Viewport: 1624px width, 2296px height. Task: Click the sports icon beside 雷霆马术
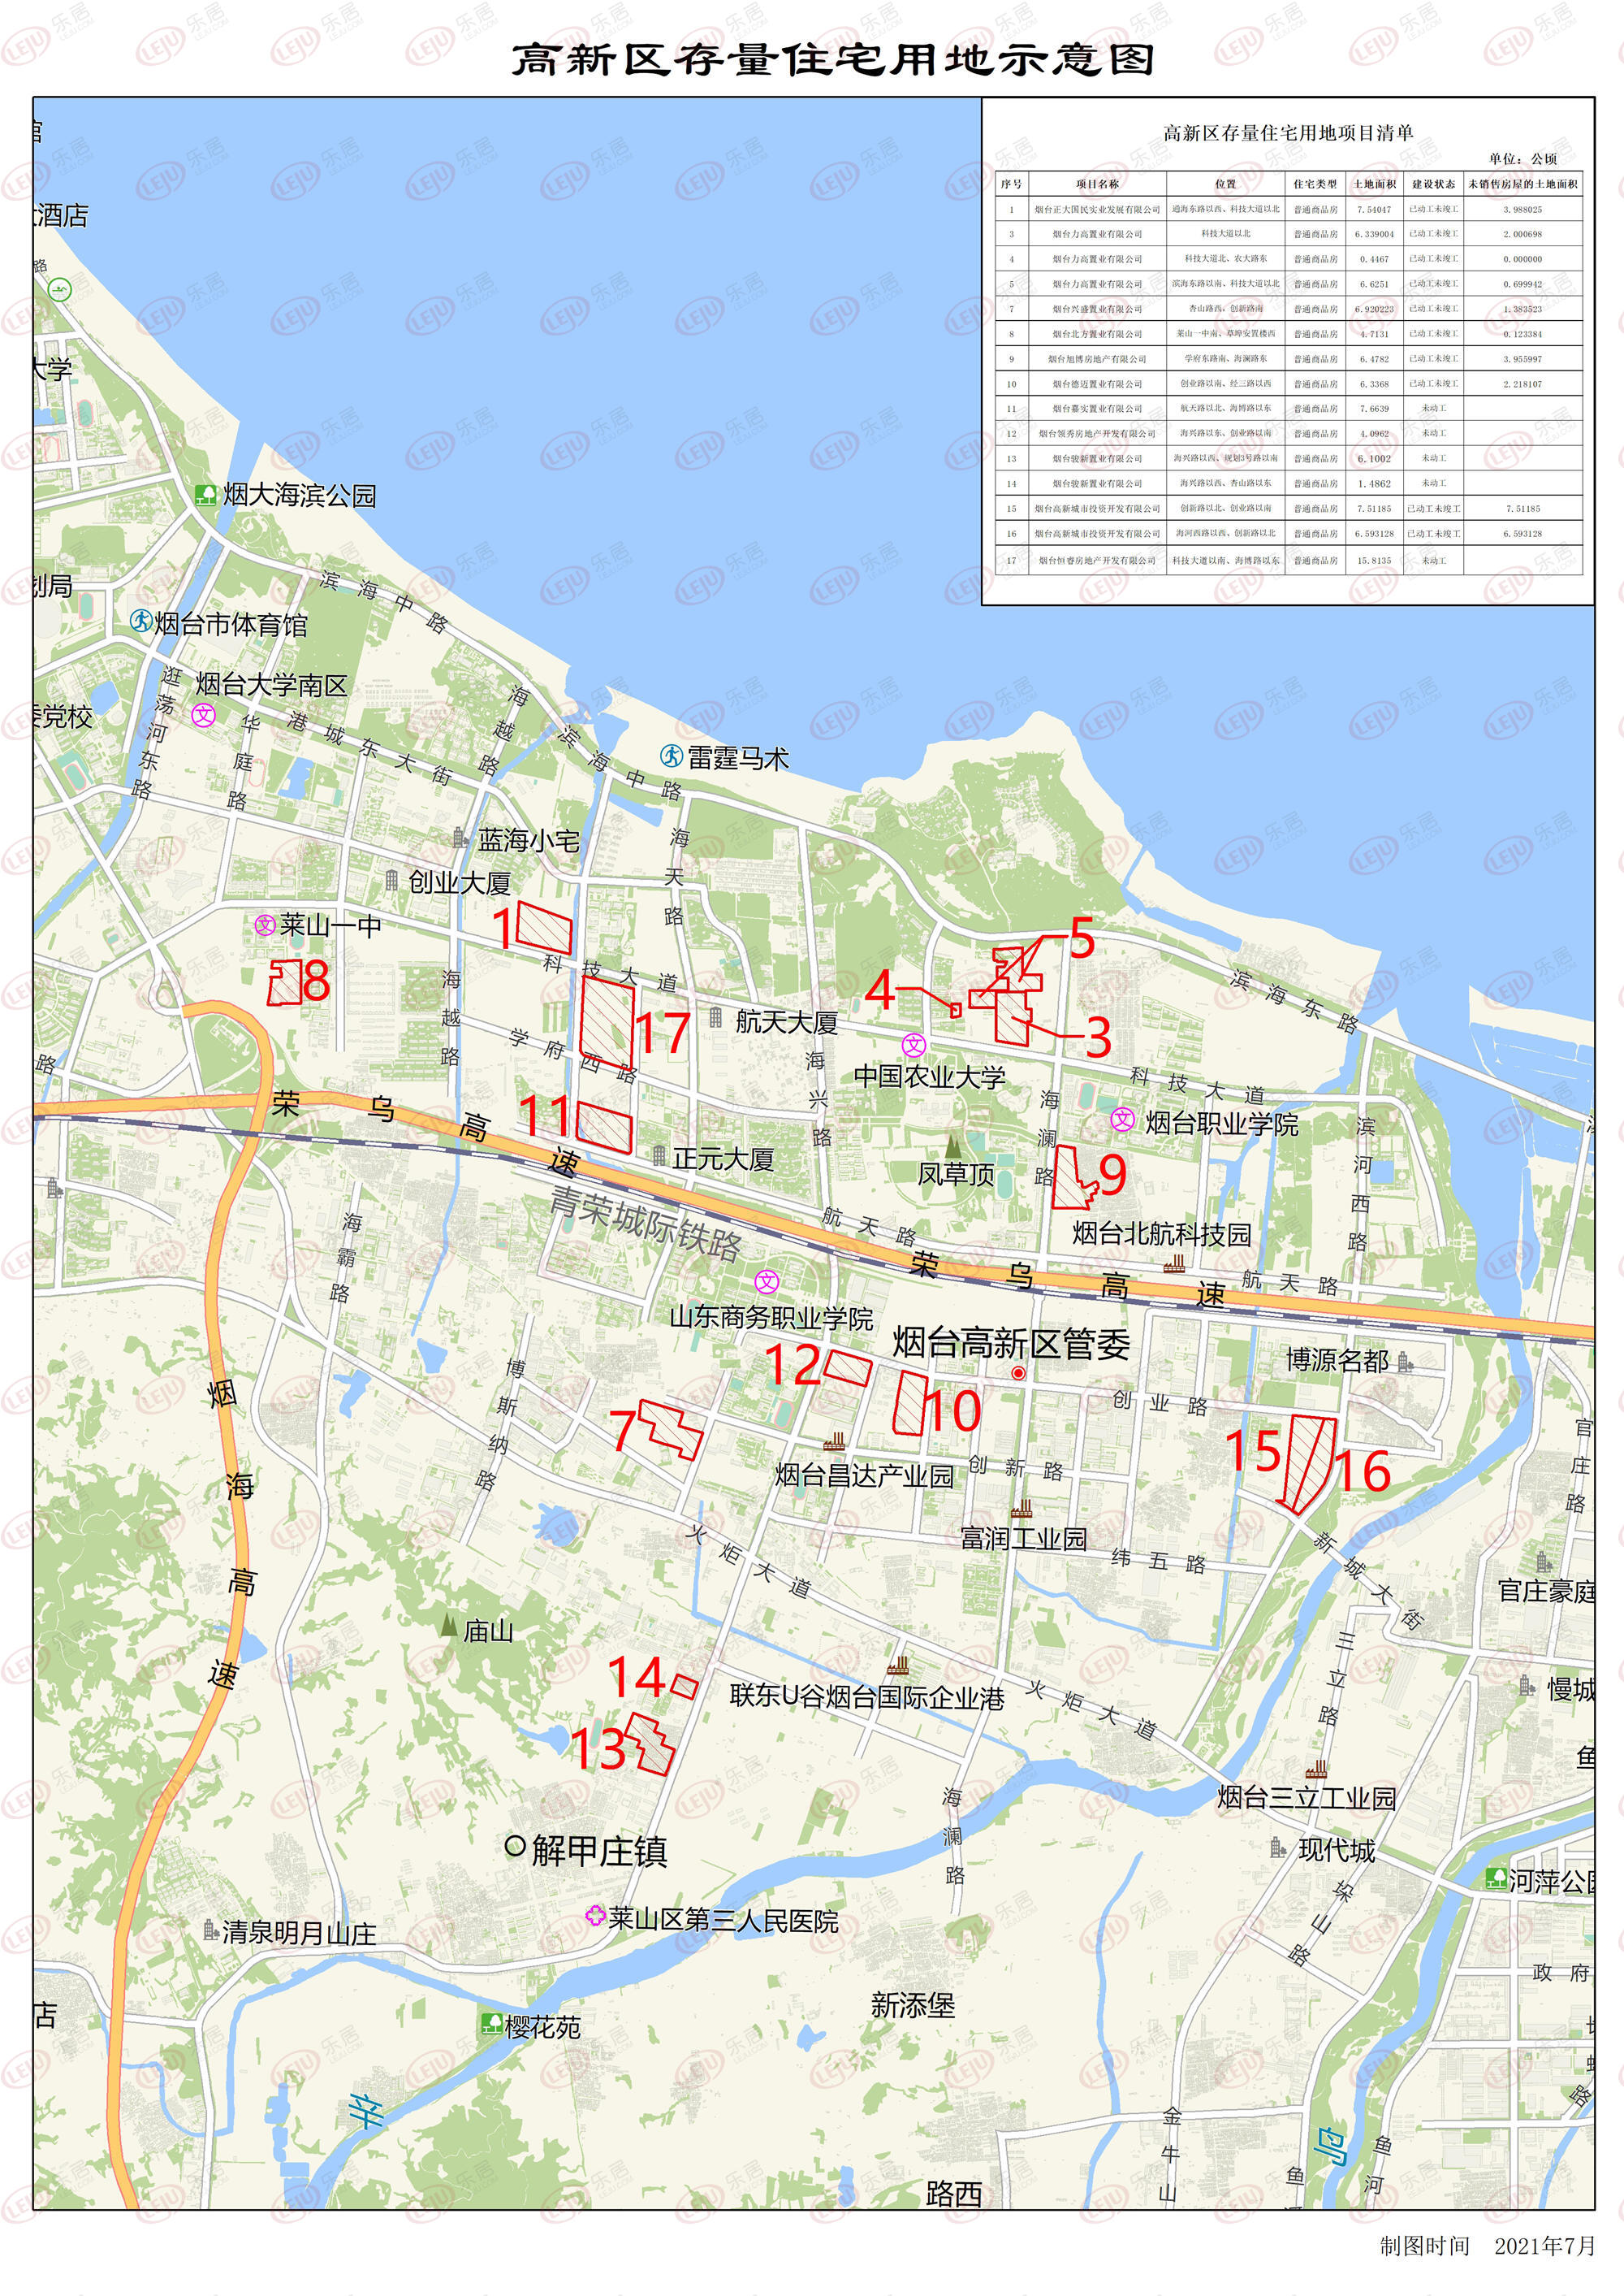672,756
